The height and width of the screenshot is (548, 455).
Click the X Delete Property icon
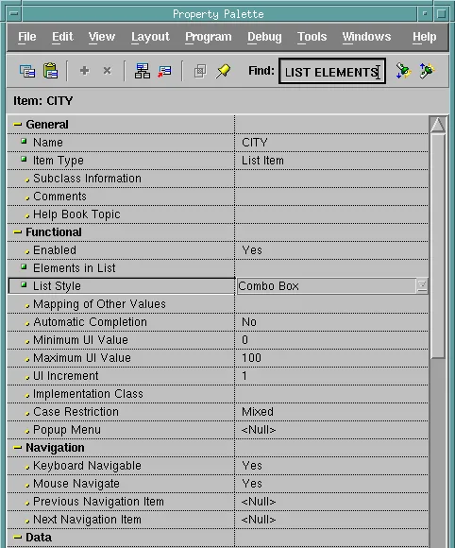click(108, 71)
